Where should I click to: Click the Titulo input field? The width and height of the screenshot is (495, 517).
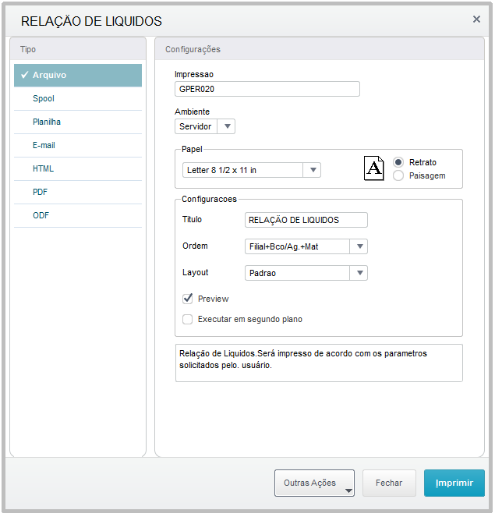click(306, 220)
